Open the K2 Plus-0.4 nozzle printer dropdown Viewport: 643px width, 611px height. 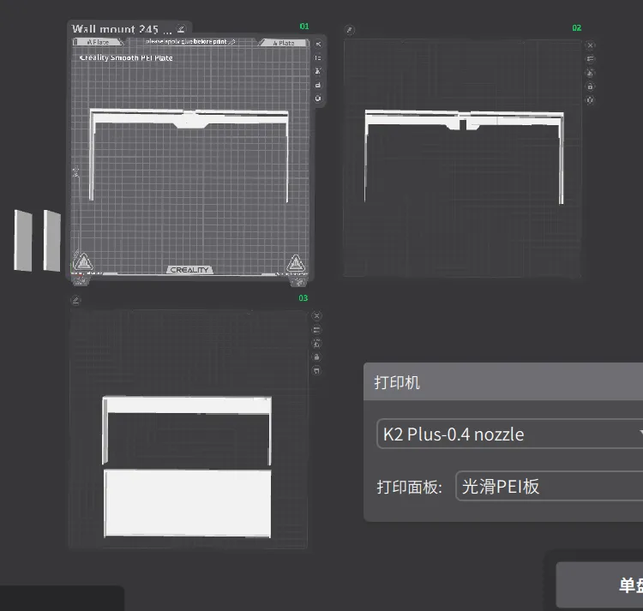[510, 434]
